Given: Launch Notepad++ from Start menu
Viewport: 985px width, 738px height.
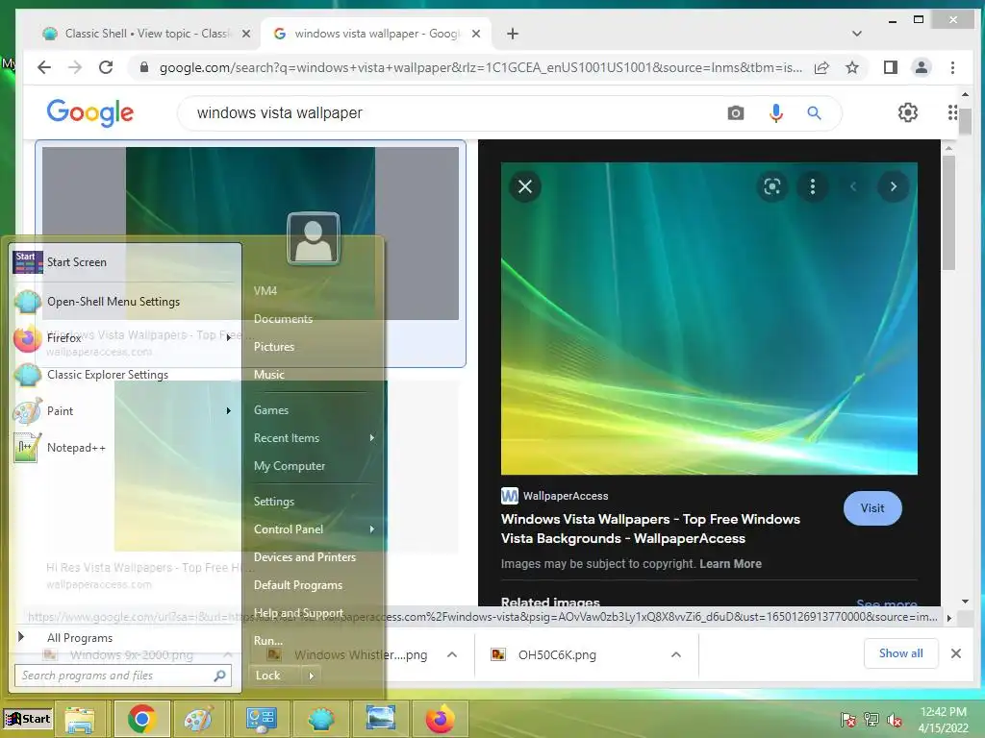Looking at the screenshot, I should tap(126, 448).
